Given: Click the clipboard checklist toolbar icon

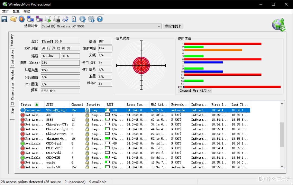Looking at the screenshot, I should tap(74, 19).
